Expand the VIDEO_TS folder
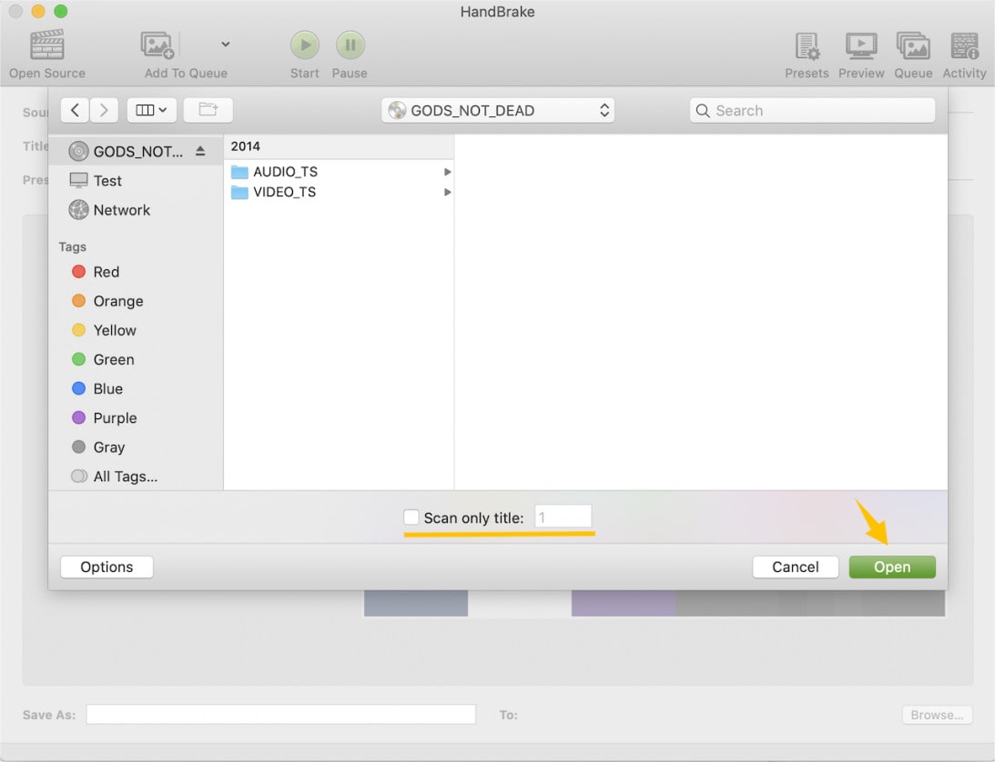The image size is (995, 762). (x=447, y=192)
